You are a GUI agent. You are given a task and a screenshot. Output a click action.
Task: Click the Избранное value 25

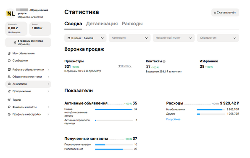click(202, 67)
